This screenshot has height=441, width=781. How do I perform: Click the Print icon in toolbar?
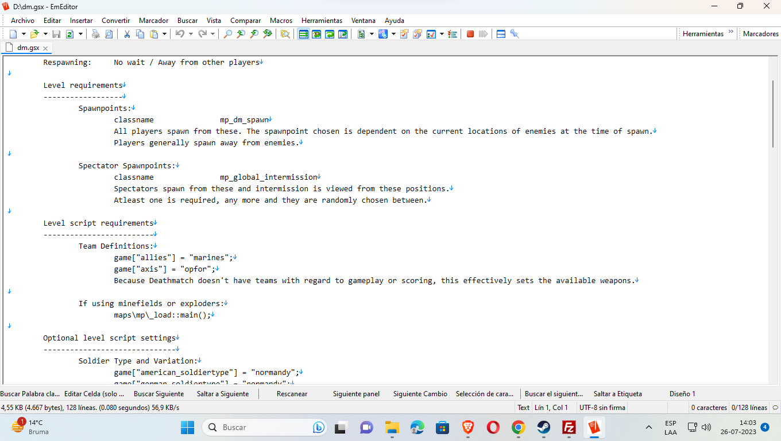point(96,34)
